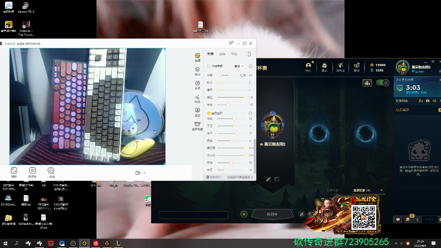
Task: Click the add friend icon in League friends list
Action: [421, 101]
